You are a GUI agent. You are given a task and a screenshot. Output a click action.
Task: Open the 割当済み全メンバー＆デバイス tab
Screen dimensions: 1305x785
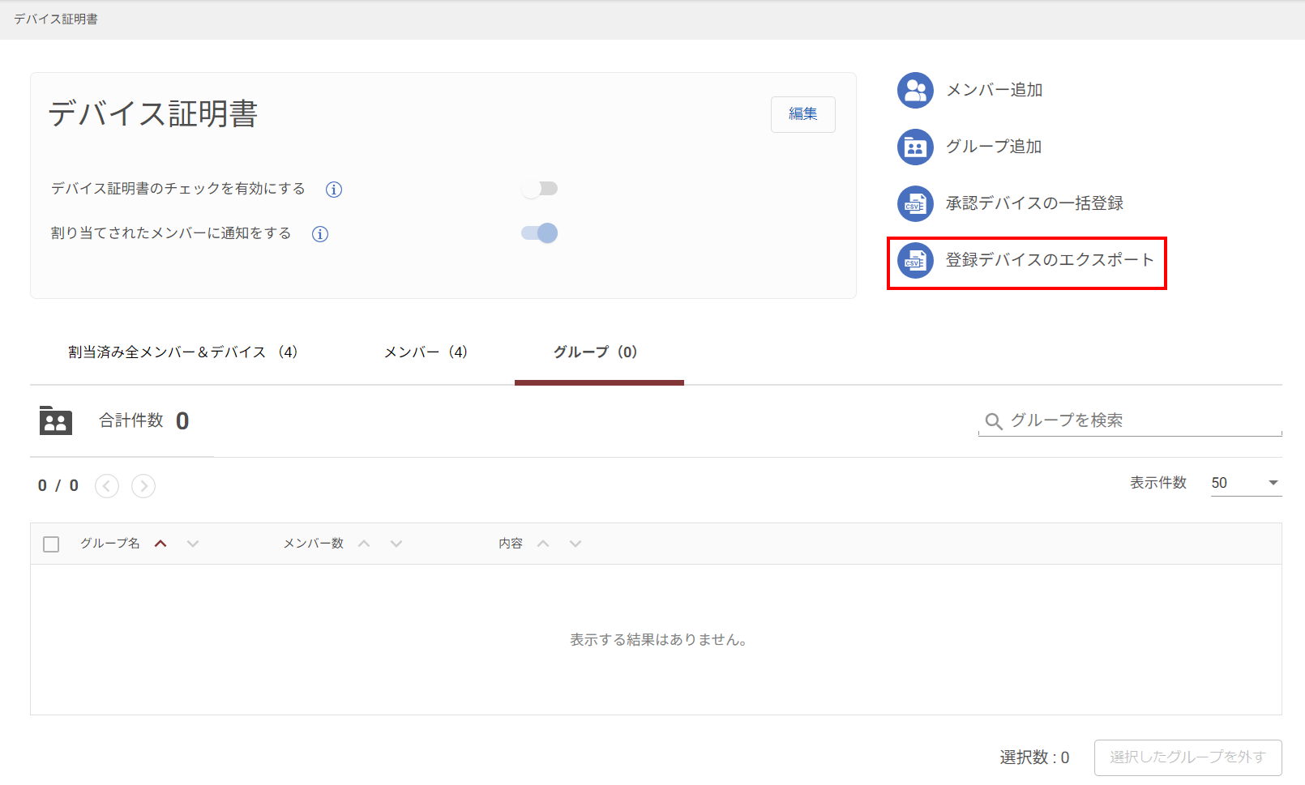(183, 352)
